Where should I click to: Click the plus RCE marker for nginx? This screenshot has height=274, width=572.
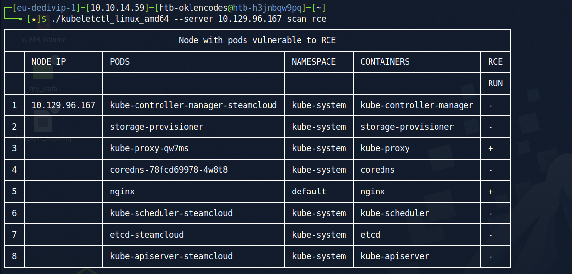point(490,192)
